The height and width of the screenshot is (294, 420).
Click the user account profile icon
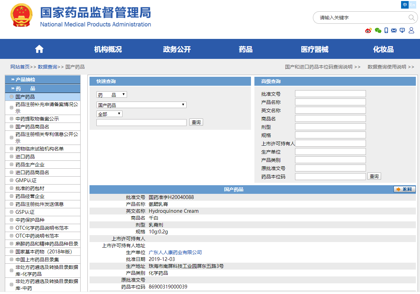click(411, 30)
